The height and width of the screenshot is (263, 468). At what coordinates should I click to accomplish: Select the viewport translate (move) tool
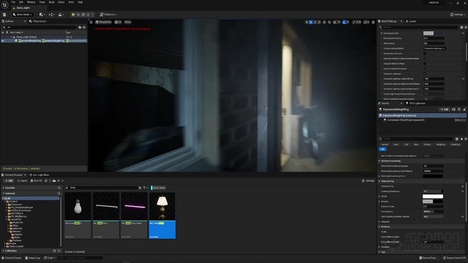(311, 22)
